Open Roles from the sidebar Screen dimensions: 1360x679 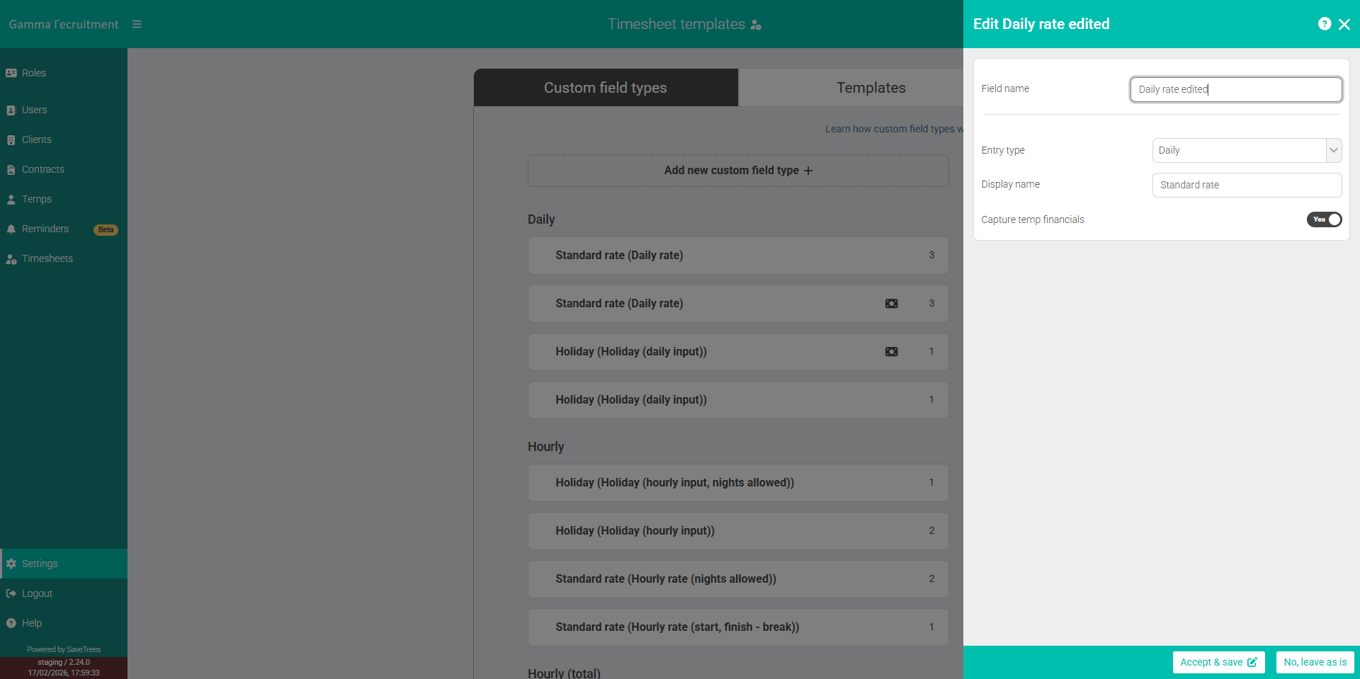coord(32,72)
